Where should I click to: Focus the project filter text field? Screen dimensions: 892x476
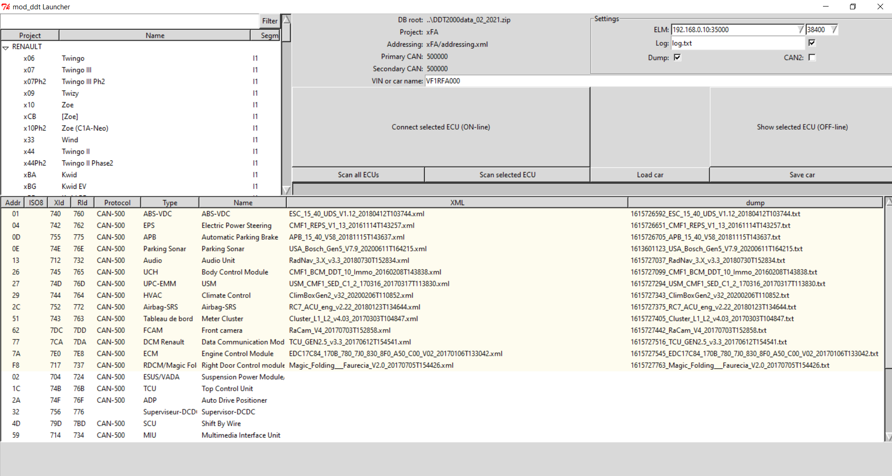click(130, 21)
